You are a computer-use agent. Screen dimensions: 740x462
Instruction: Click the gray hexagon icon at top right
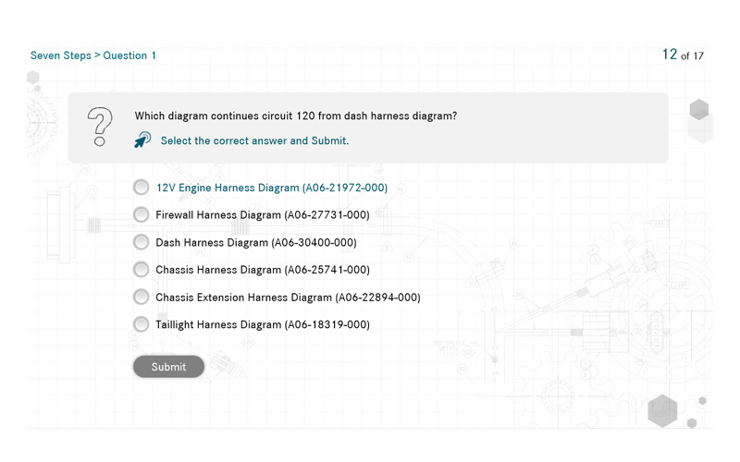click(x=699, y=110)
